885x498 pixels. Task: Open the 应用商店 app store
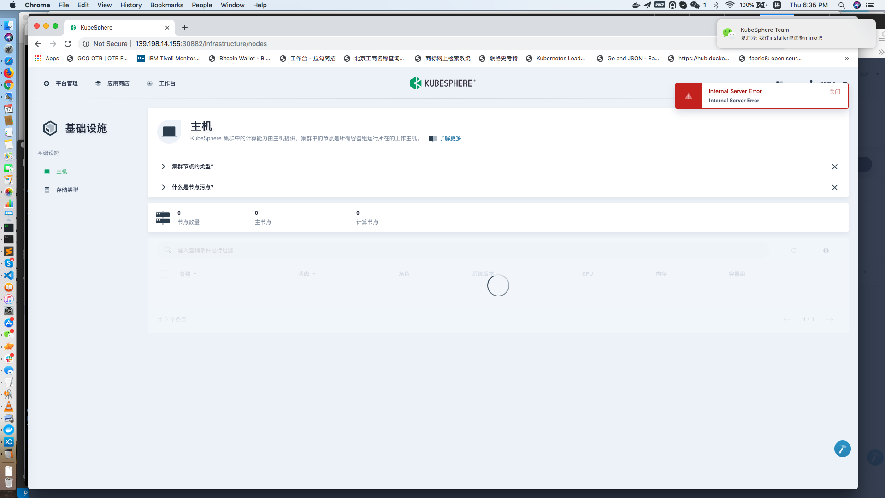(x=112, y=83)
